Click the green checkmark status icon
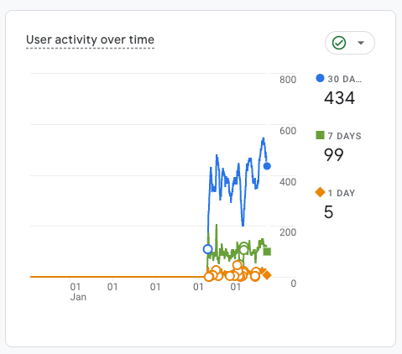 339,43
